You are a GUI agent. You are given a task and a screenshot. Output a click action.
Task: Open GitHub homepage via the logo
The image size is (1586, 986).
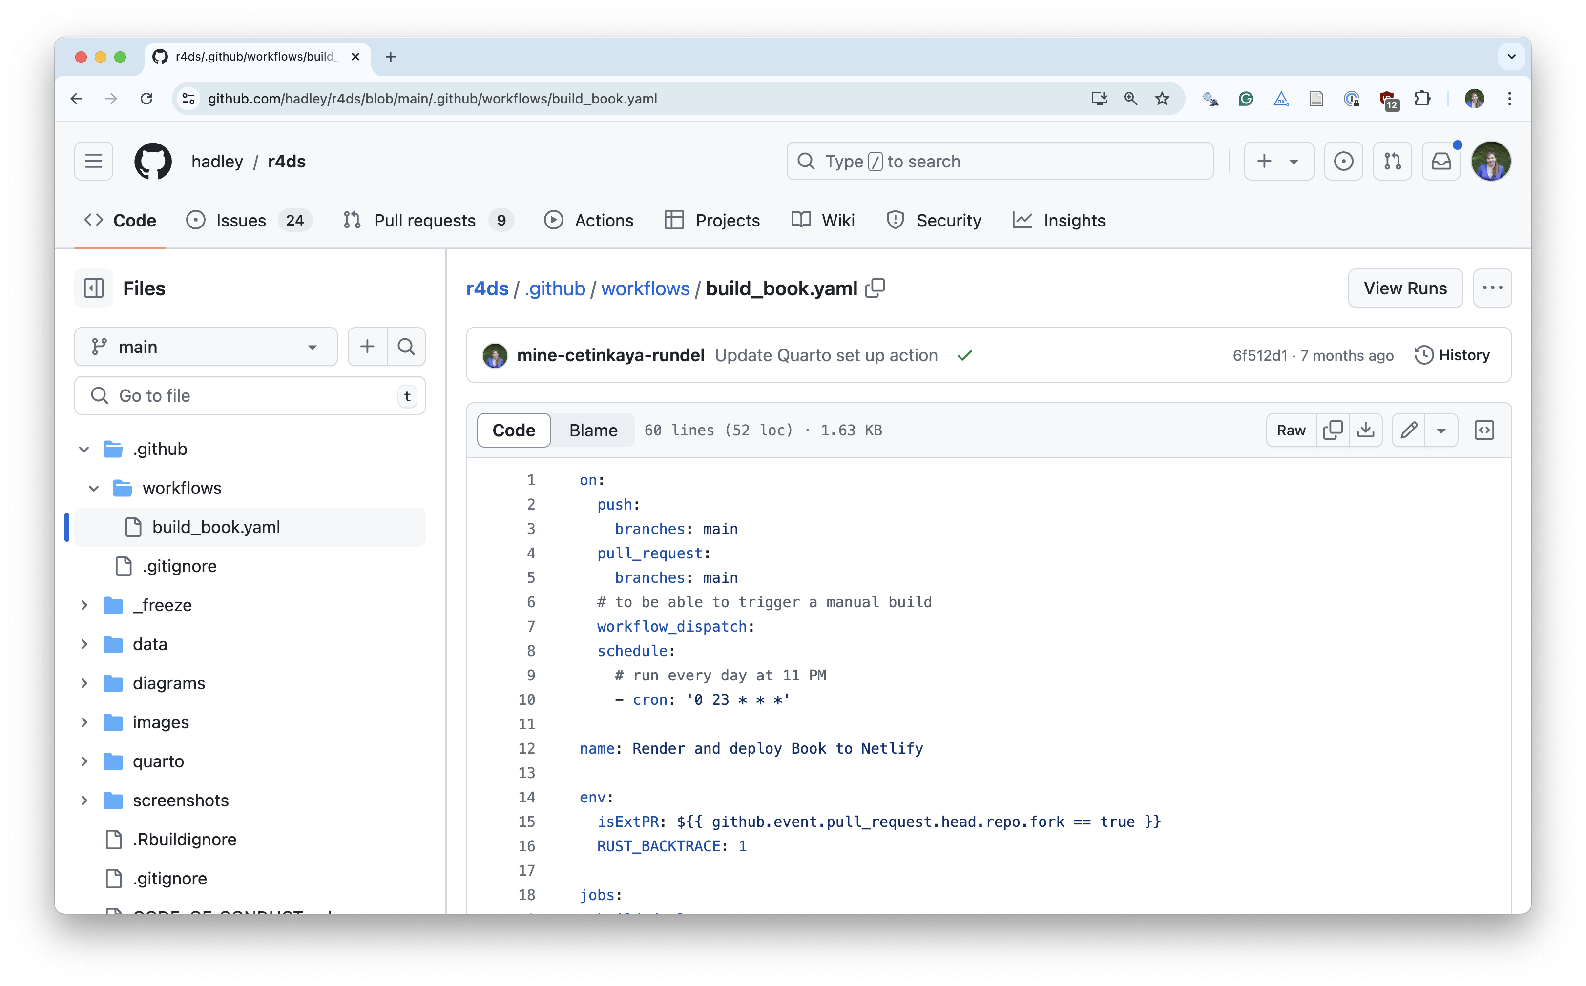153,161
